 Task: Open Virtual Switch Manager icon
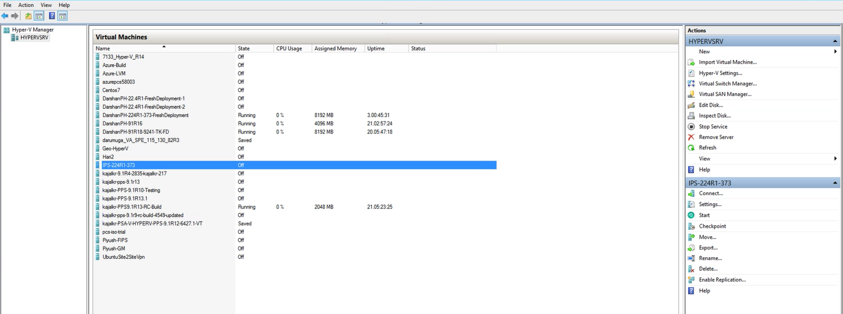coord(692,84)
